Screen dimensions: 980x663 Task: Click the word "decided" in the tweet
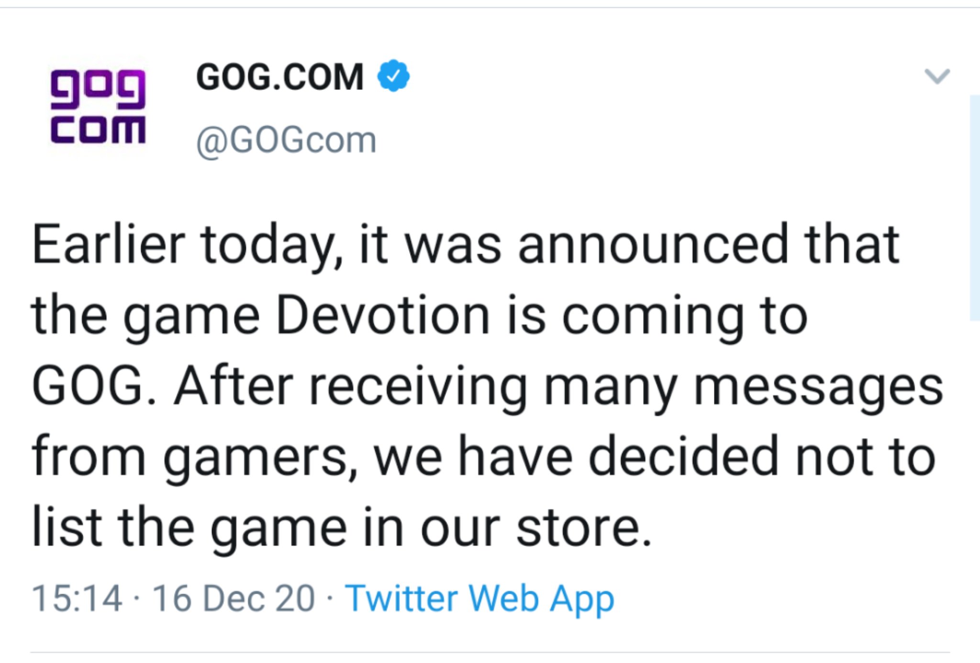click(683, 456)
